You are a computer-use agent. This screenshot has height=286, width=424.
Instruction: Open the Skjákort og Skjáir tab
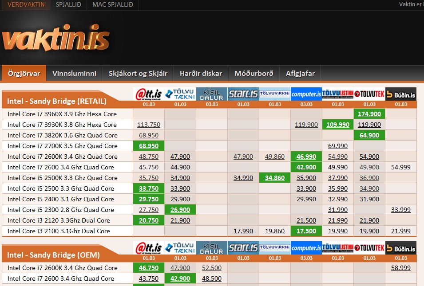(x=138, y=74)
